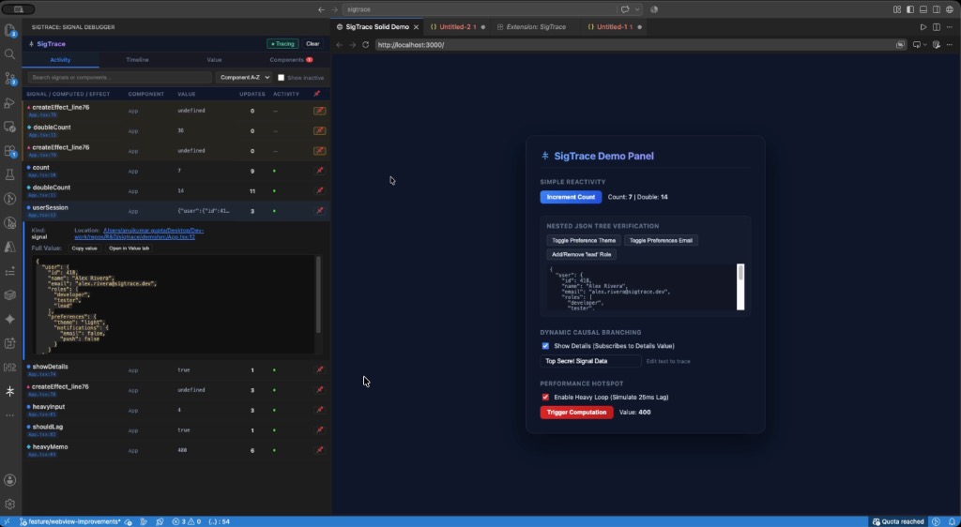Reload the localhost preview page
The image size is (961, 527).
[366, 45]
